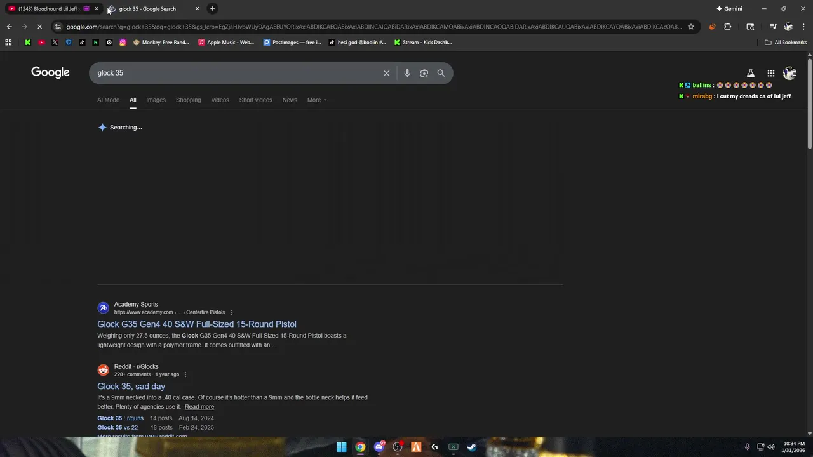
Task: Open Postimages bookmark
Action: (x=292, y=43)
